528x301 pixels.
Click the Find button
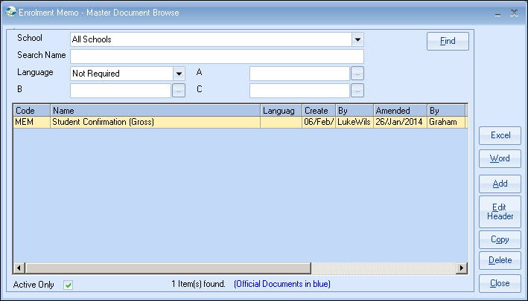[448, 41]
